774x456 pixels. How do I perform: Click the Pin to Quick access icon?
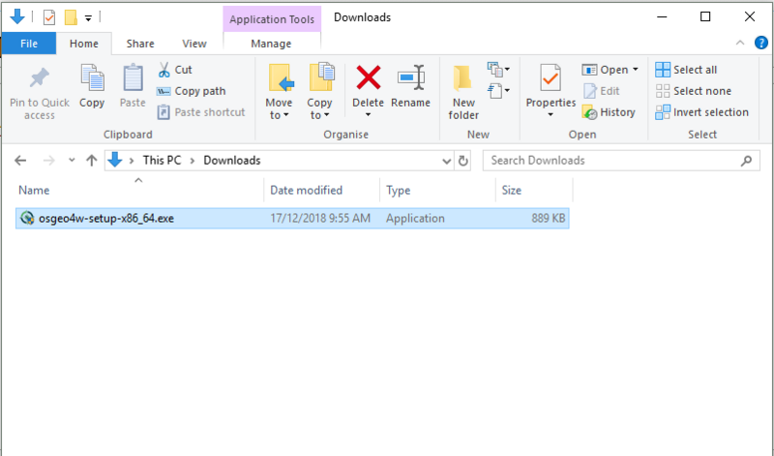(39, 79)
